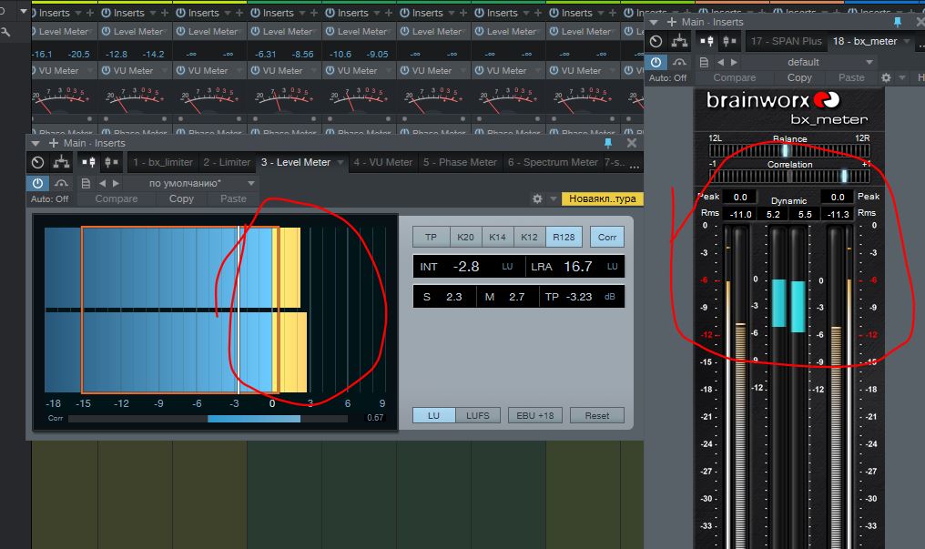The width and height of the screenshot is (925, 549).
Task: Click the Rms -11.0 value in bx_meter
Action: click(740, 214)
